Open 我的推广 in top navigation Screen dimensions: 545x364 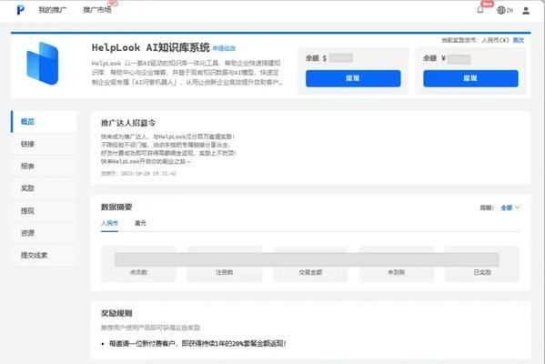[x=52, y=10]
